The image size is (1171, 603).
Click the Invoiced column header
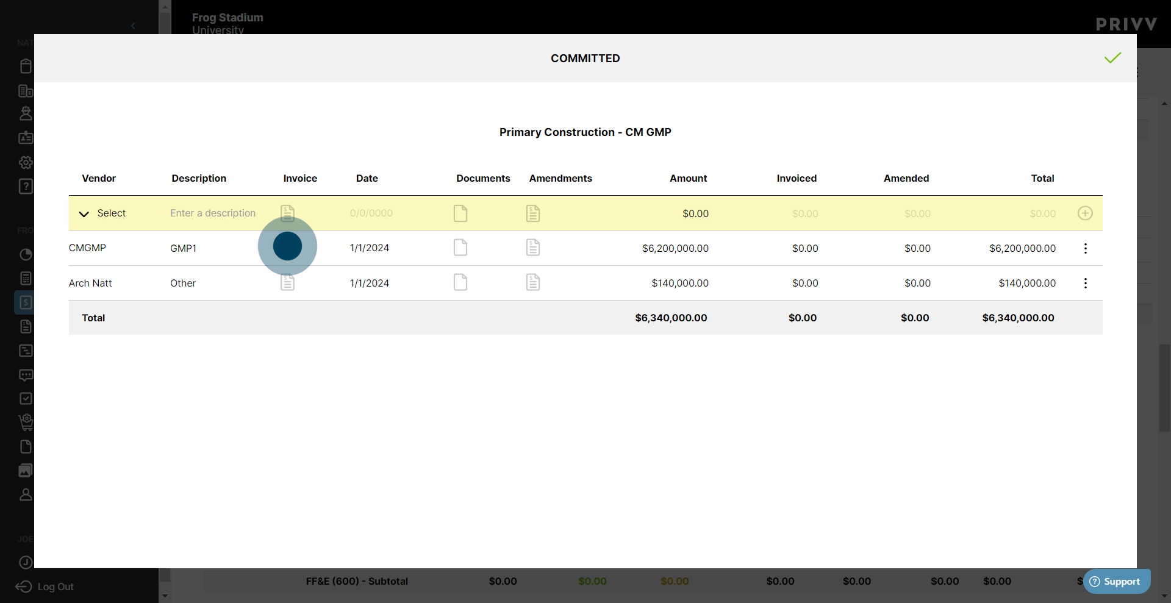coord(797,178)
